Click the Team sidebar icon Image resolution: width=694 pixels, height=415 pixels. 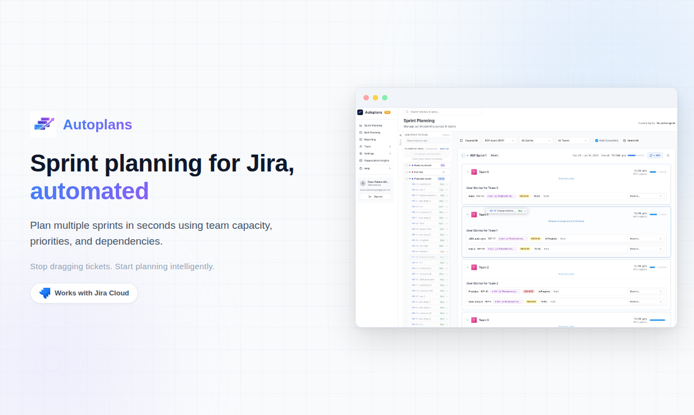click(x=361, y=146)
